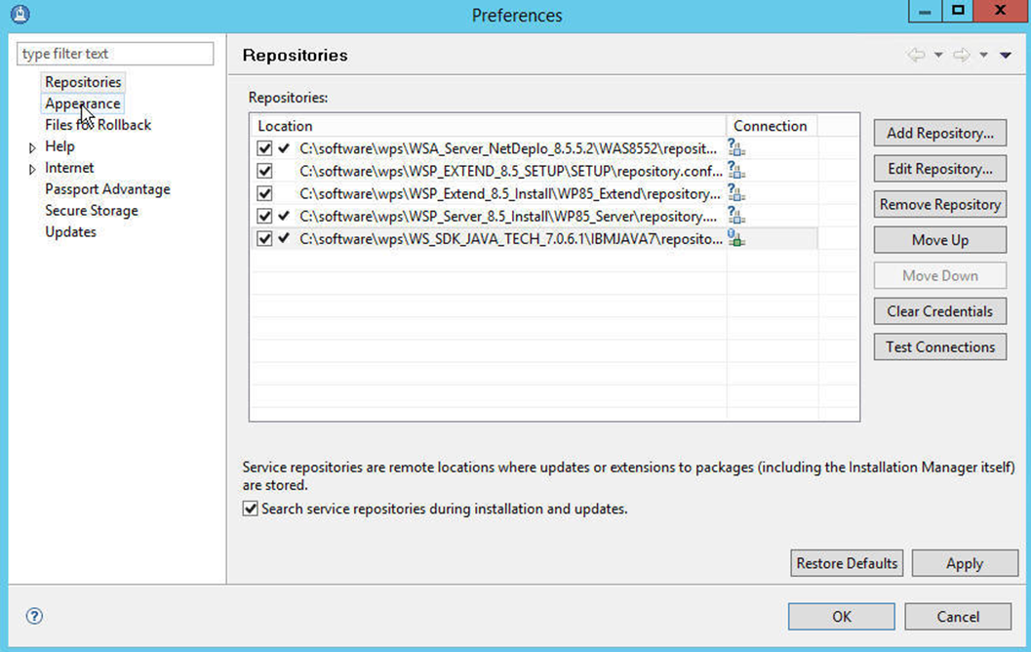Viewport: 1031px width, 652px height.
Task: Disable Search service repositories during installation option
Action: tap(252, 509)
